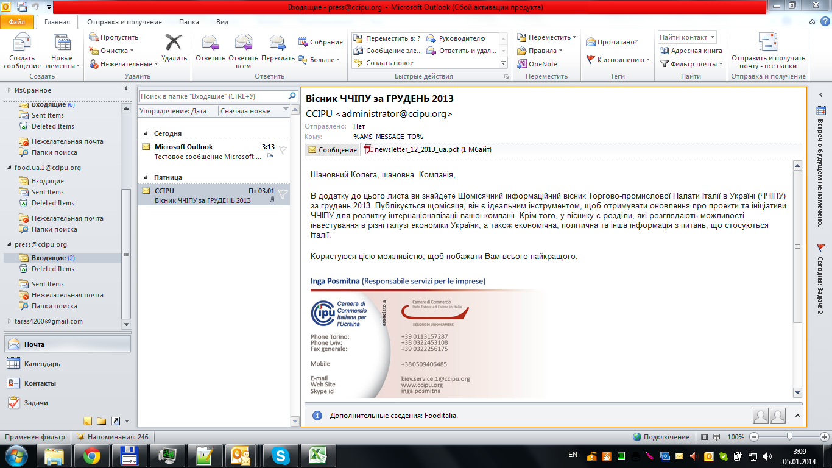
Task: Open the newsletter_12_2013_ua.pdf attachment
Action: pyautogui.click(x=428, y=149)
